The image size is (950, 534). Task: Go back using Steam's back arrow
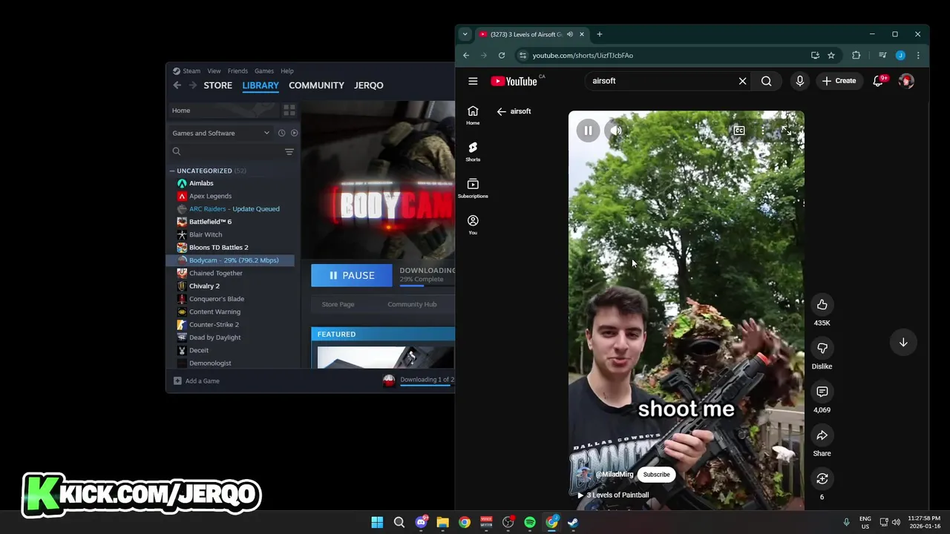tap(177, 85)
